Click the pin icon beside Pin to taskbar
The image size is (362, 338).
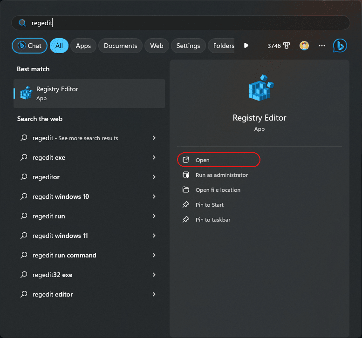pos(186,219)
